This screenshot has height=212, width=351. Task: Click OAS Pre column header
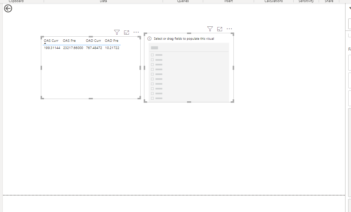click(69, 40)
